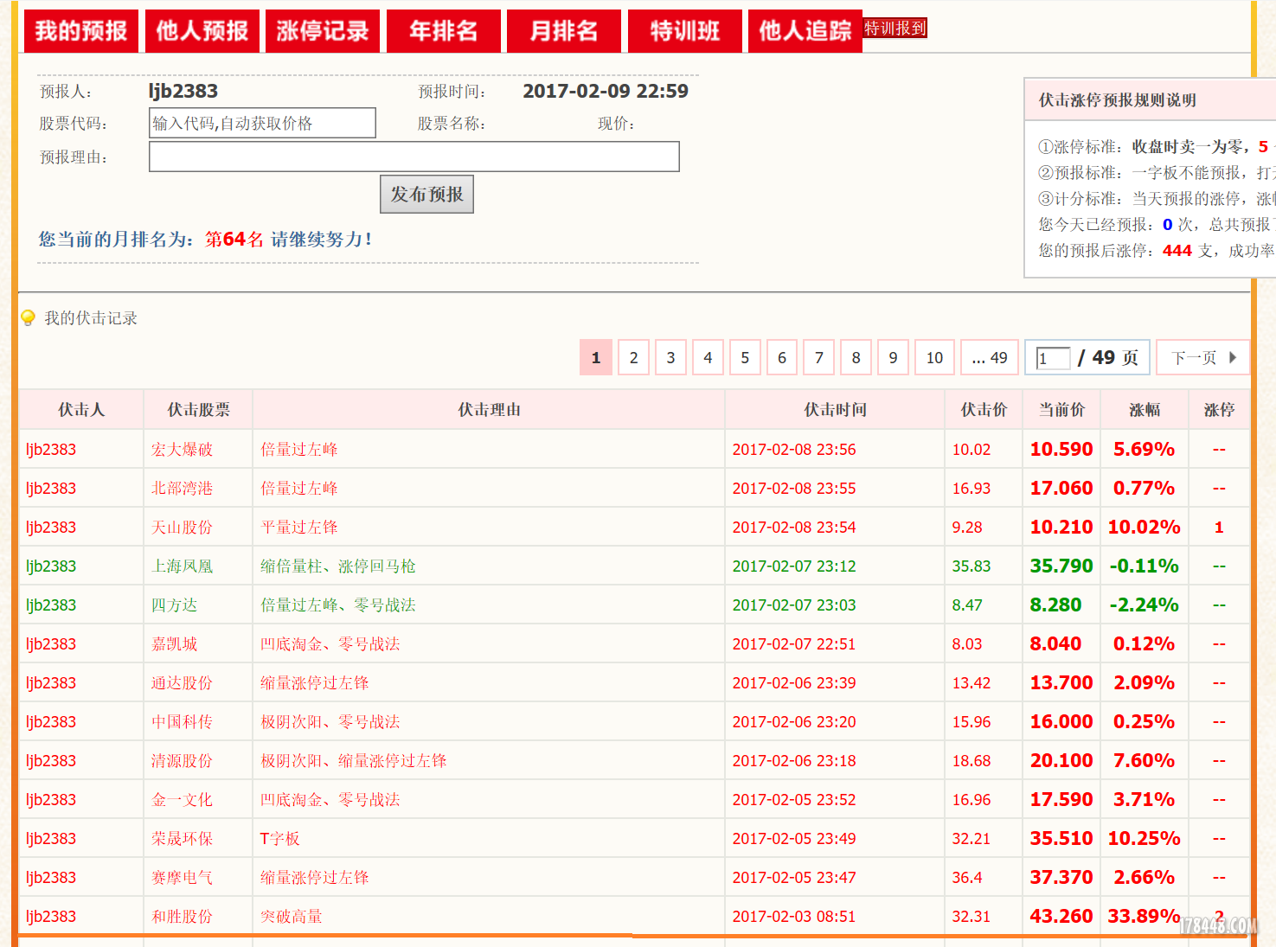
Task: Click the 当前价 column header
Action: coord(1061,410)
